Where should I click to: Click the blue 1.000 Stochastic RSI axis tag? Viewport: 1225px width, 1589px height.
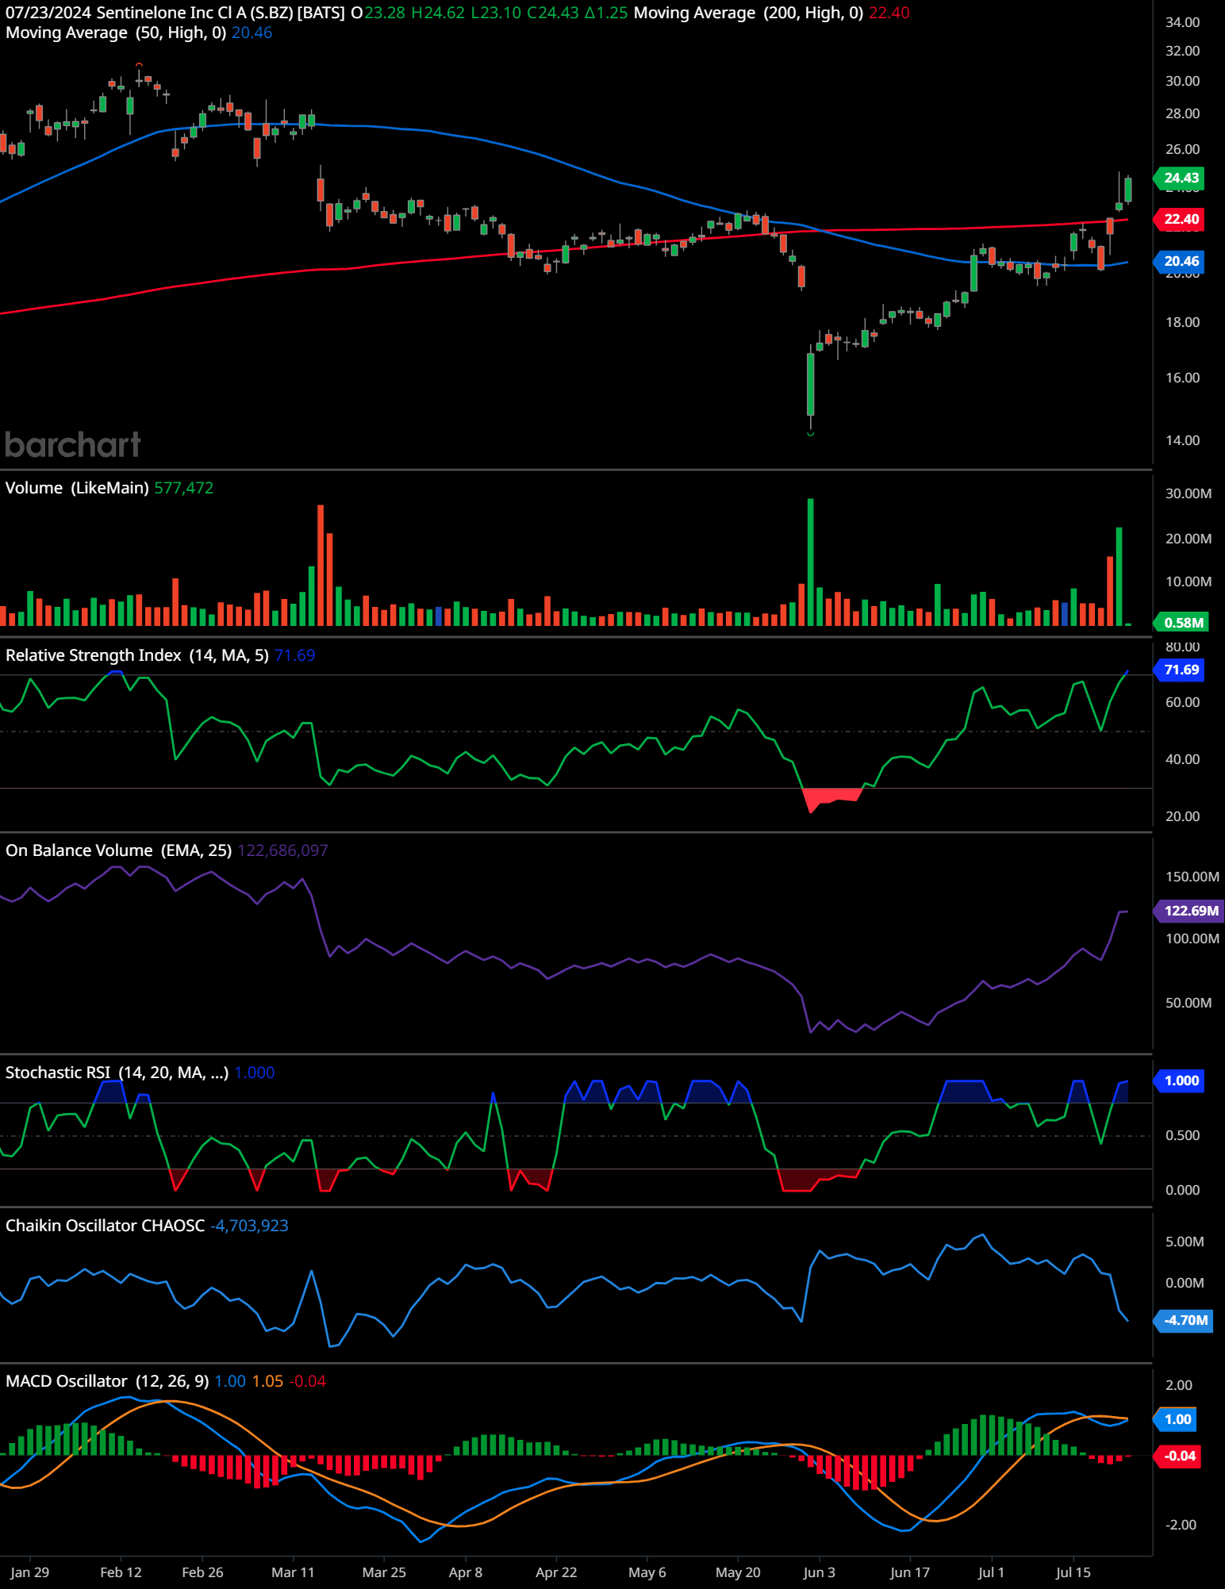[1181, 1080]
